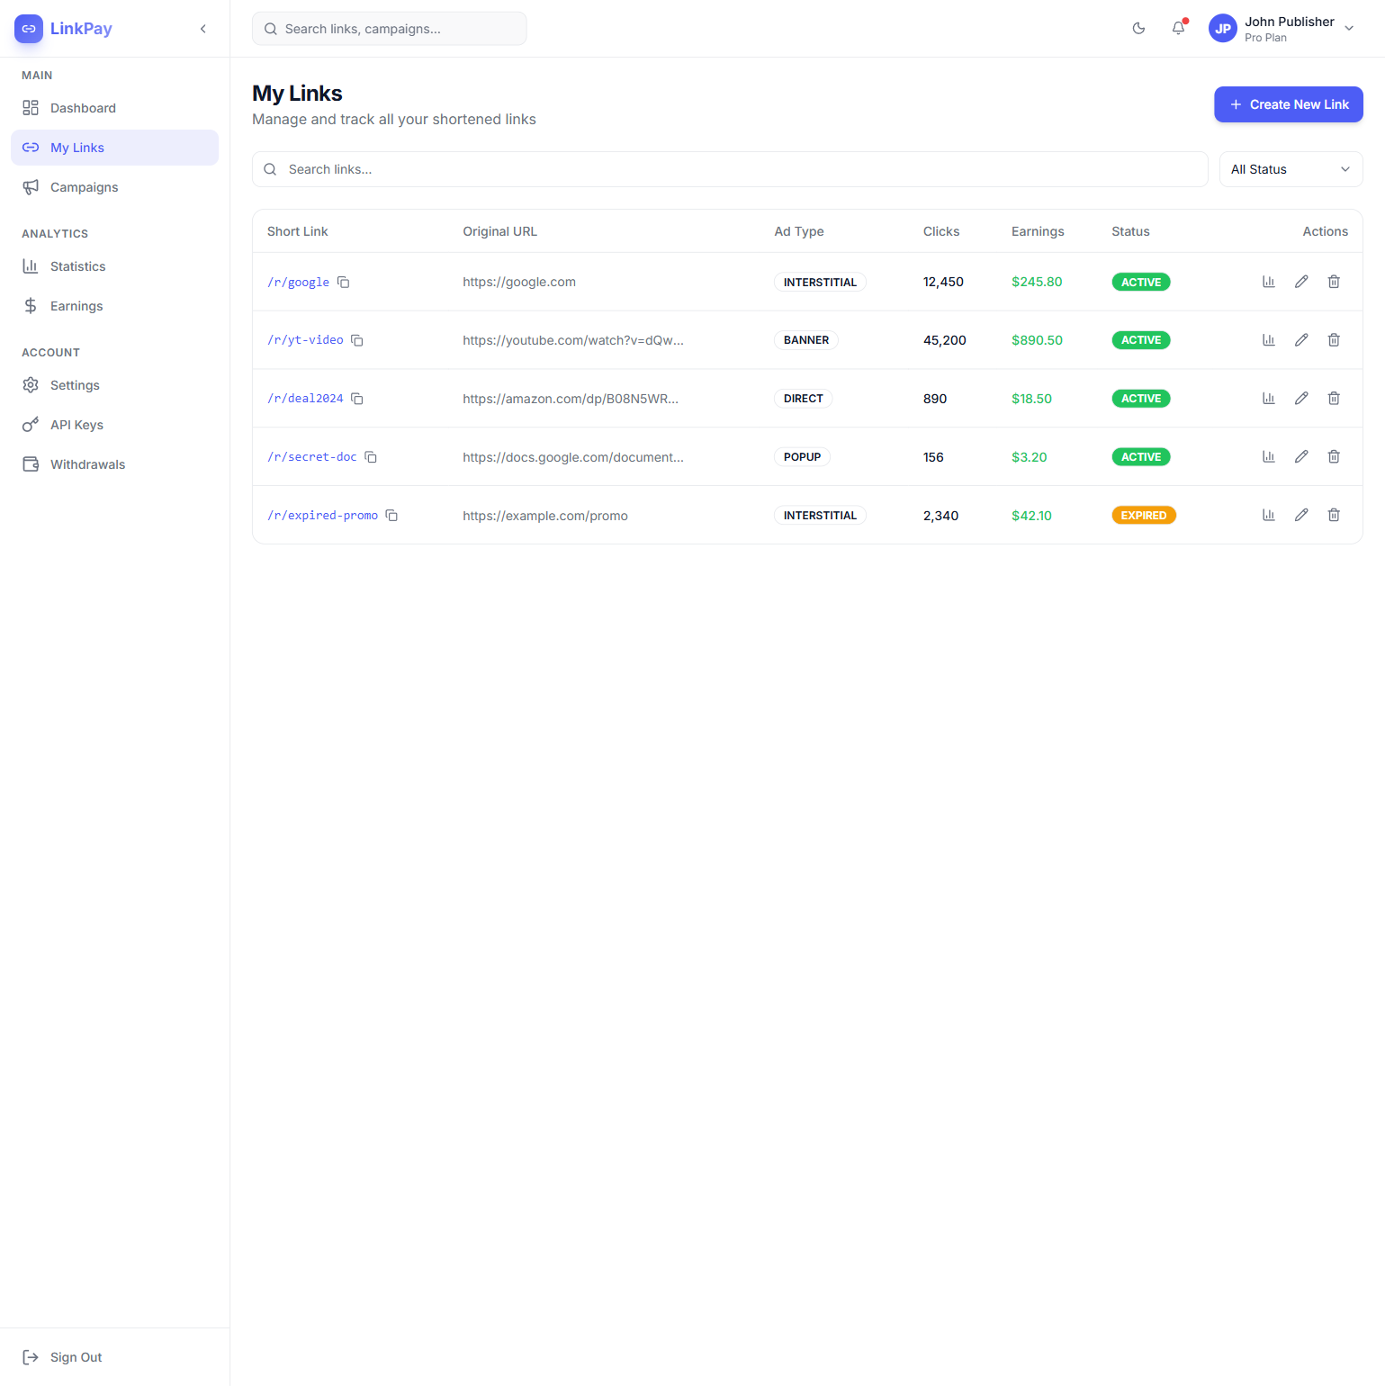Image resolution: width=1385 pixels, height=1386 pixels.
Task: Click the DIRECT ad type badge
Action: (x=803, y=399)
